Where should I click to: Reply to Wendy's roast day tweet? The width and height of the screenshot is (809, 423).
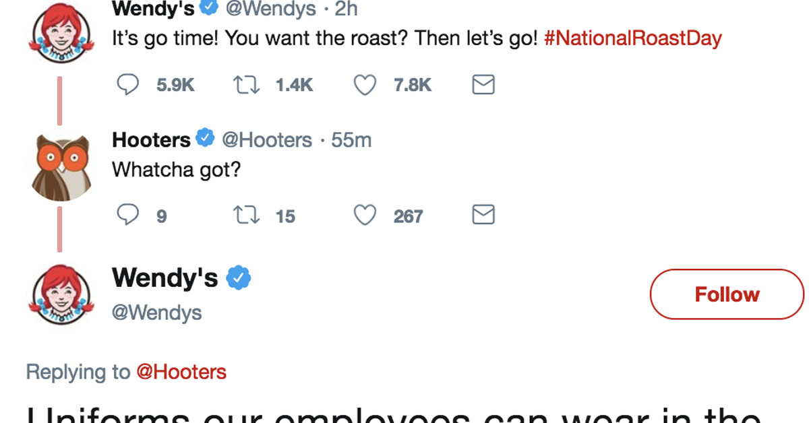pos(128,85)
